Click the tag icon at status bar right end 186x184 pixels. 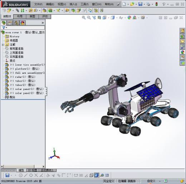pyautogui.click(x=182, y=181)
